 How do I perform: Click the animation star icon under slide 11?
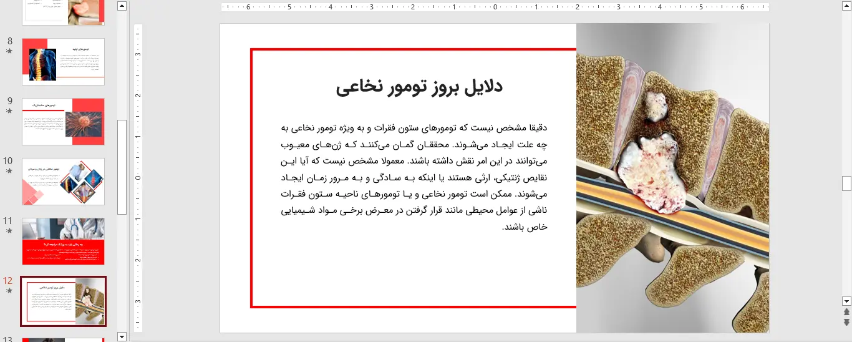point(9,231)
